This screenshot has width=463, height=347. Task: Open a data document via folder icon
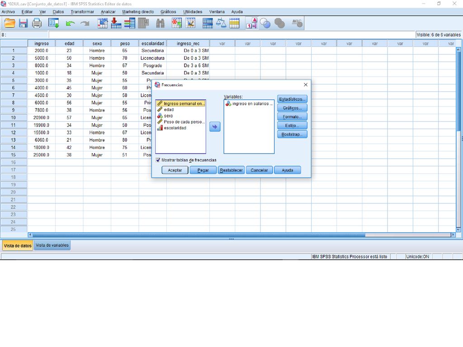(10, 23)
